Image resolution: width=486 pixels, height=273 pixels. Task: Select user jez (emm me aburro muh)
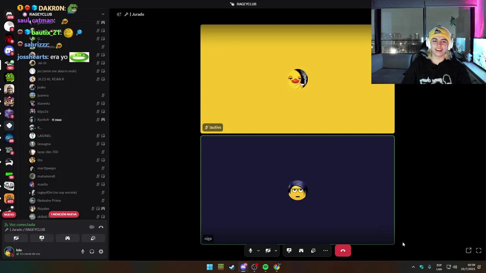57,71
